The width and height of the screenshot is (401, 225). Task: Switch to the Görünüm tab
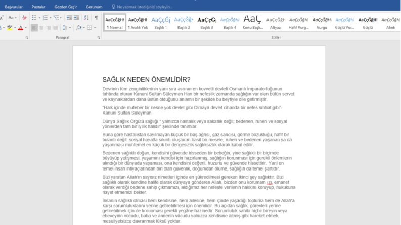pos(94,7)
